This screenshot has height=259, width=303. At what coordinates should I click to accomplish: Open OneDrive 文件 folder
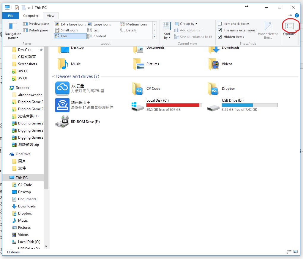(22, 168)
